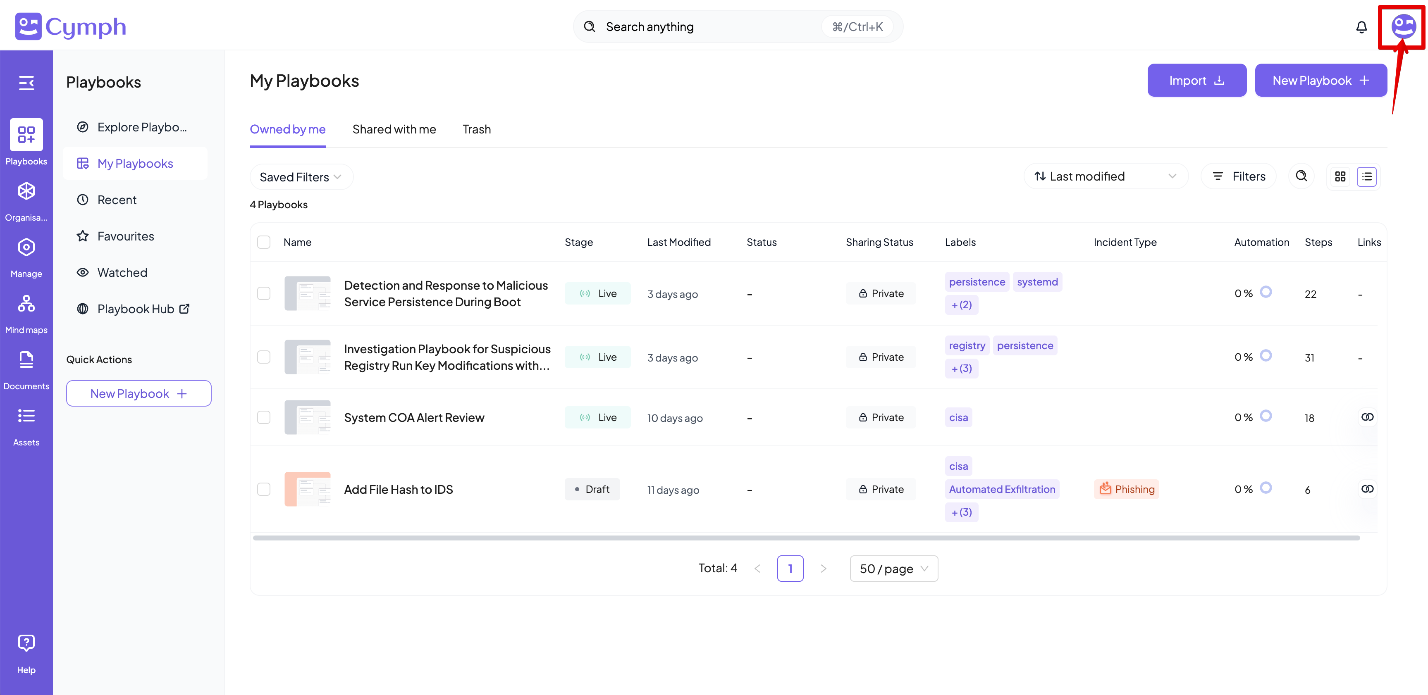Tick the select-all checkbox in the table header

point(264,242)
